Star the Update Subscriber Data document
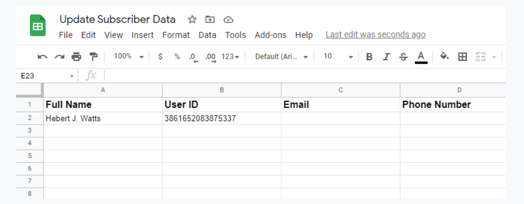 pyautogui.click(x=192, y=20)
